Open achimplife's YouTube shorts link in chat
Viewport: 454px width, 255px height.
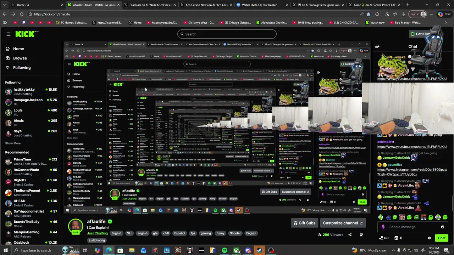click(x=412, y=147)
